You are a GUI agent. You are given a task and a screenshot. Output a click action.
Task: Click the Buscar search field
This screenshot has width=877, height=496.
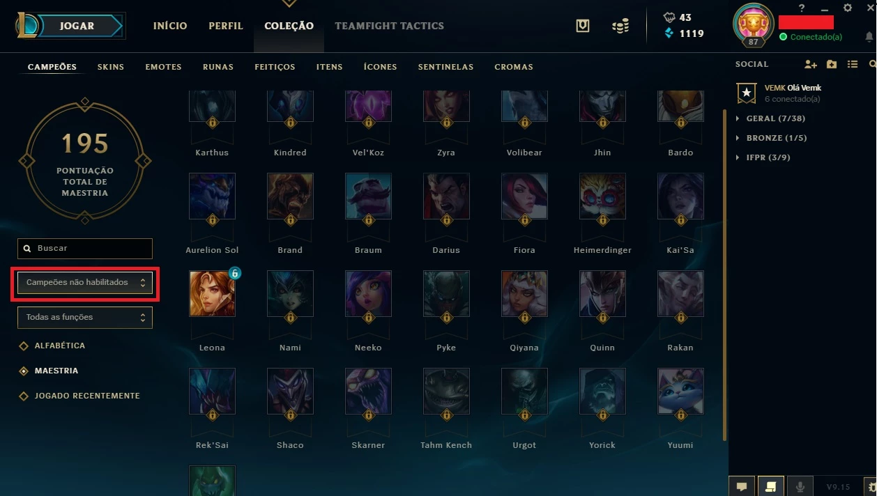tap(85, 249)
